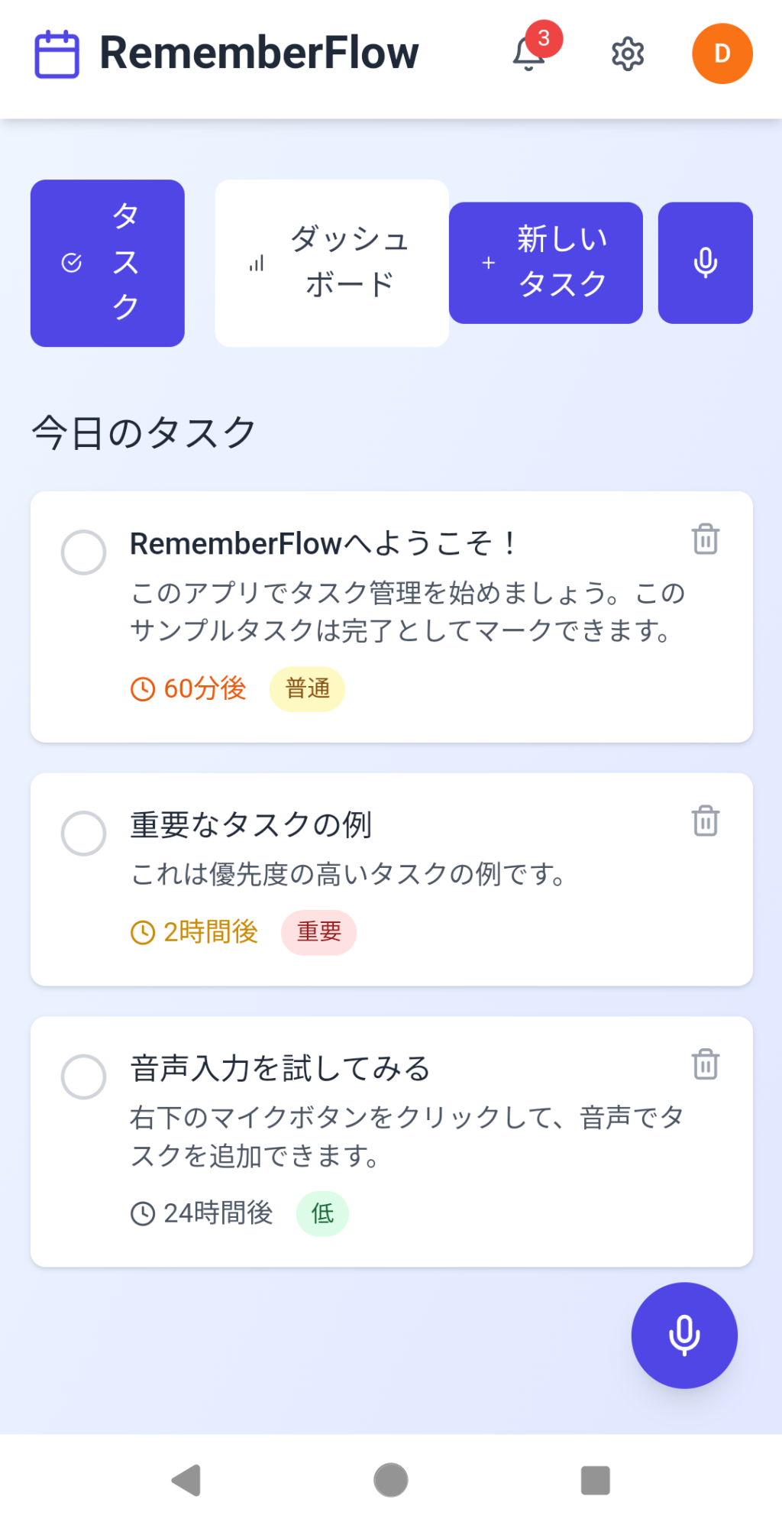Delete the RememberFlowへようこそ task with trash icon

click(705, 539)
